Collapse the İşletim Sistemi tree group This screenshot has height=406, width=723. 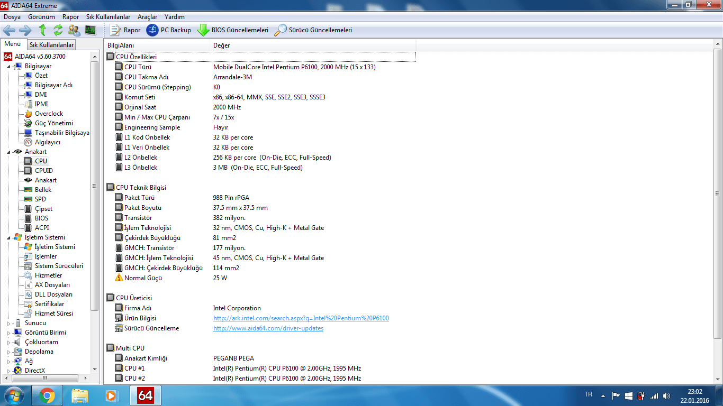[8, 238]
